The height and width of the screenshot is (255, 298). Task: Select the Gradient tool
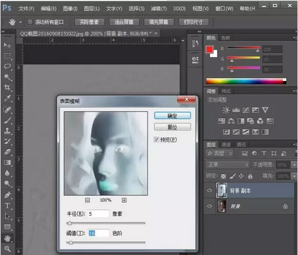[7, 162]
